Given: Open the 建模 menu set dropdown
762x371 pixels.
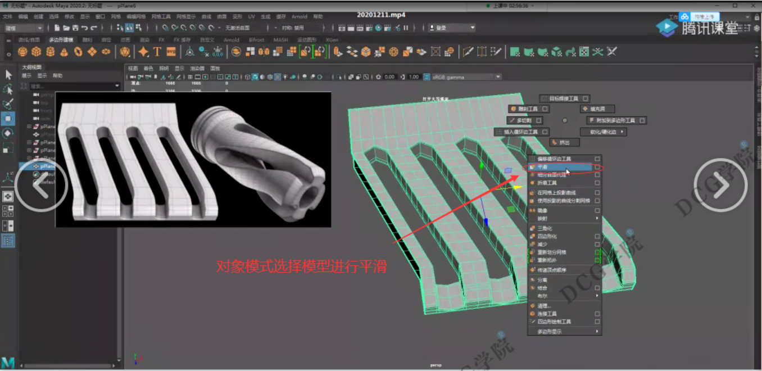Looking at the screenshot, I should coord(24,28).
